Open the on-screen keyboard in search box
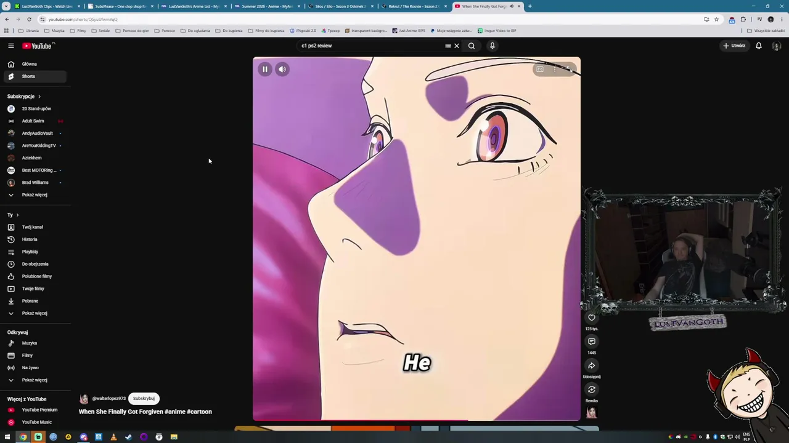 pyautogui.click(x=448, y=46)
